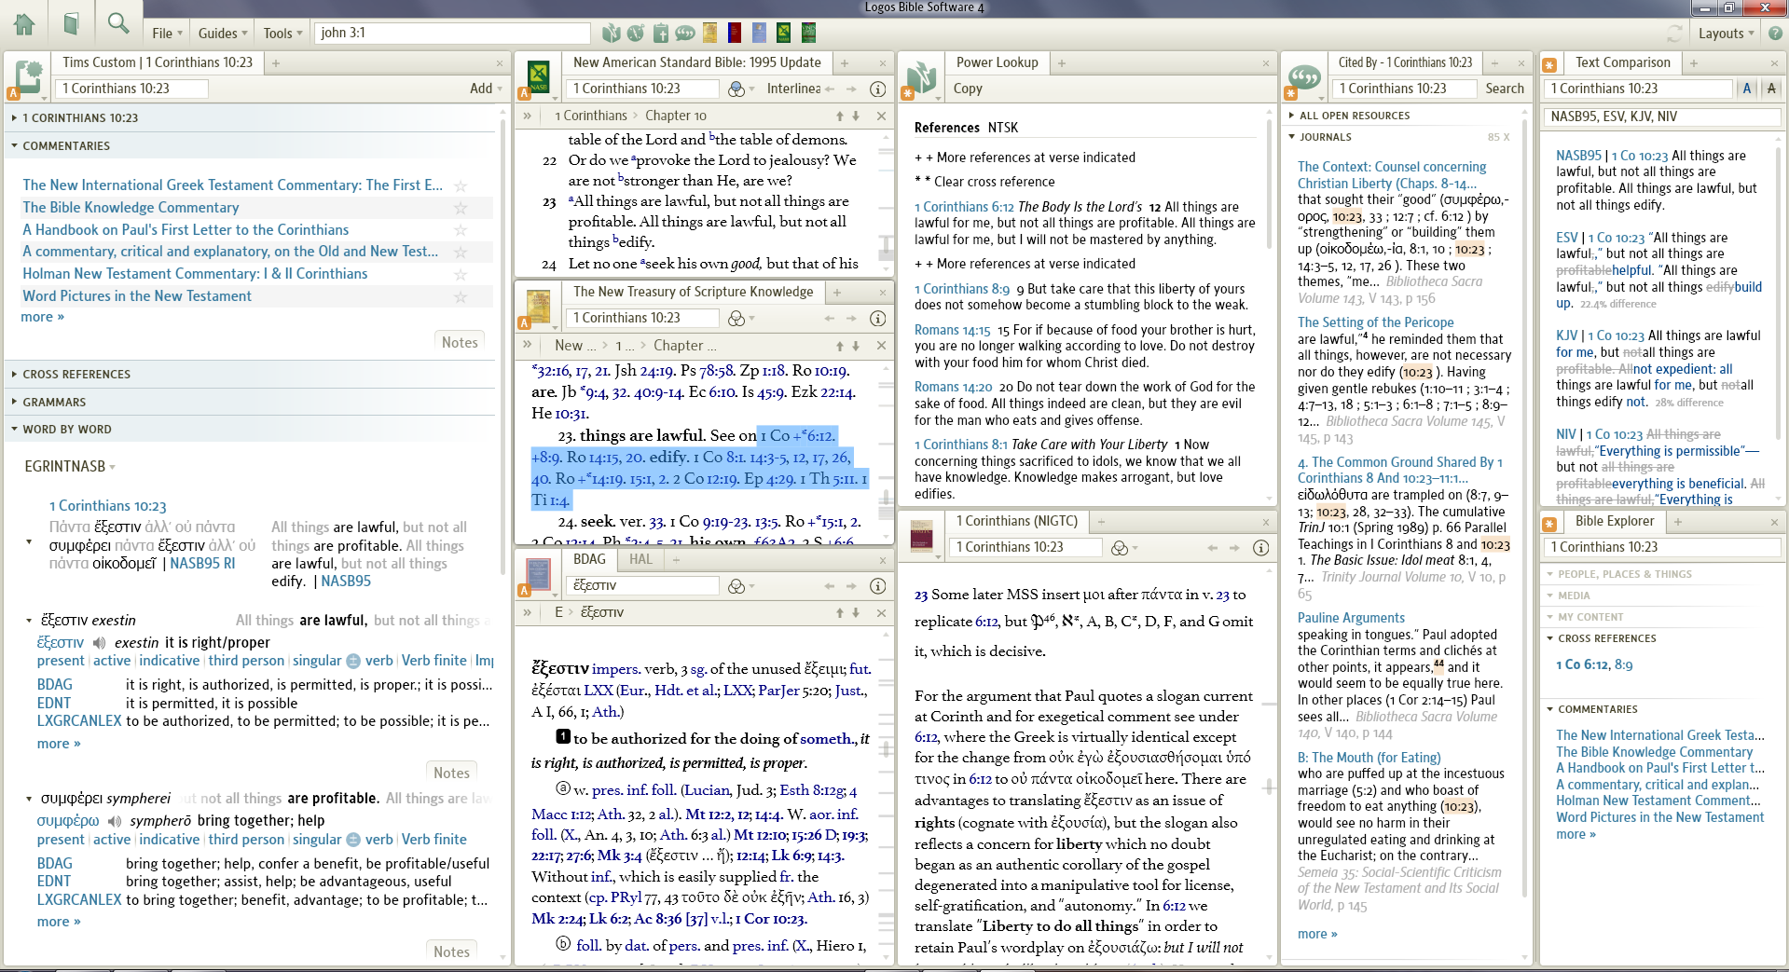Screen dimensions: 1789x972
Task: Open Pauline Arguments journal link
Action: click(x=1351, y=618)
